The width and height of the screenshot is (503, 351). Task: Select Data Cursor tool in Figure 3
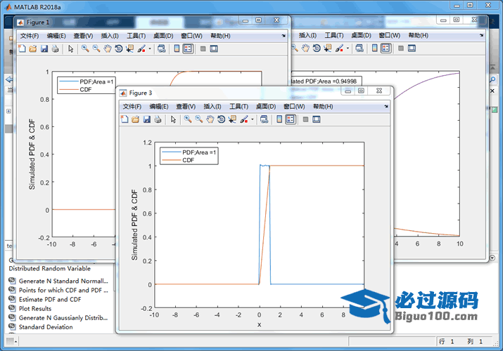[232, 119]
